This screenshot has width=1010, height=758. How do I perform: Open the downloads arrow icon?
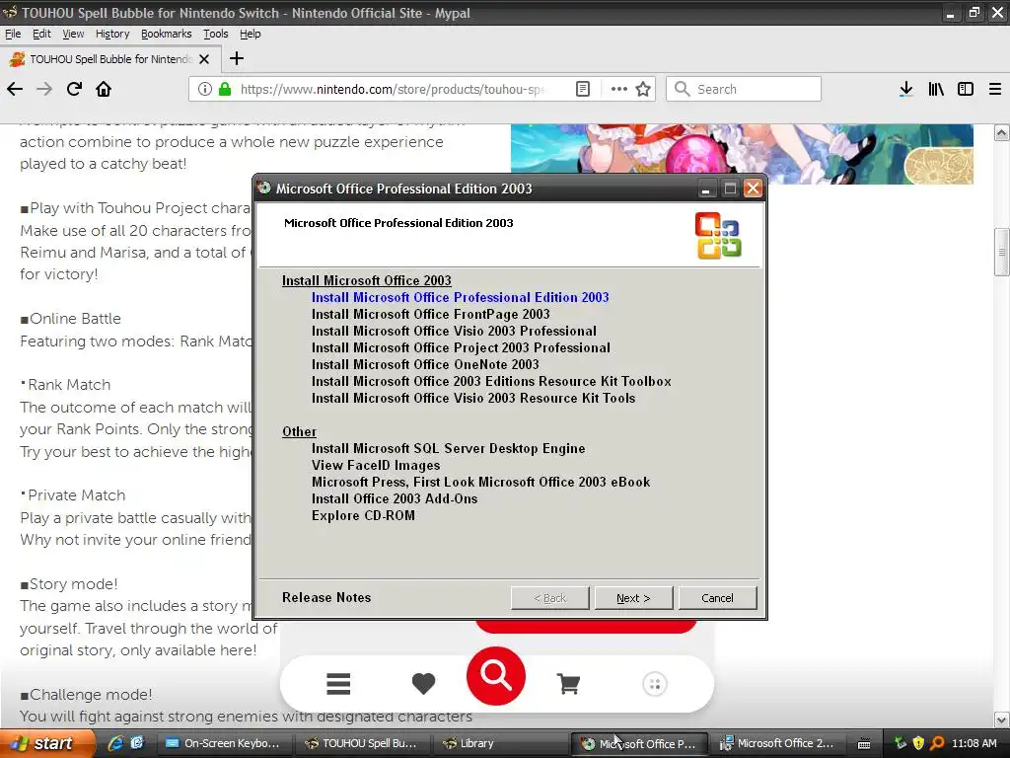click(906, 89)
